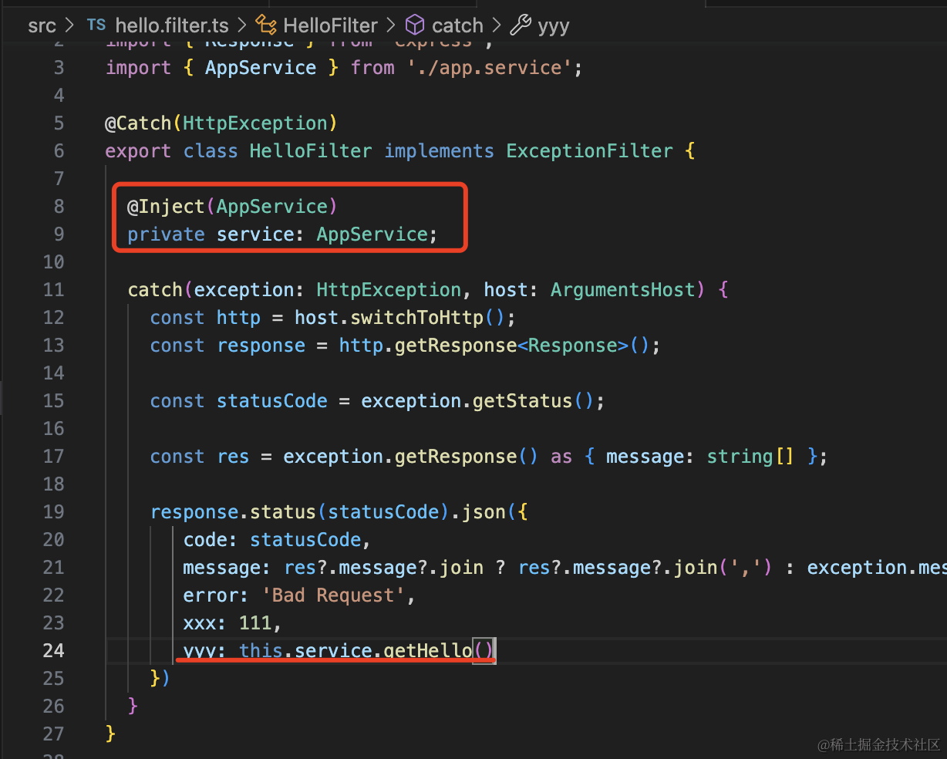This screenshot has height=759, width=947.
Task: Open hello.filter.ts breadcrumb item
Action: point(172,25)
